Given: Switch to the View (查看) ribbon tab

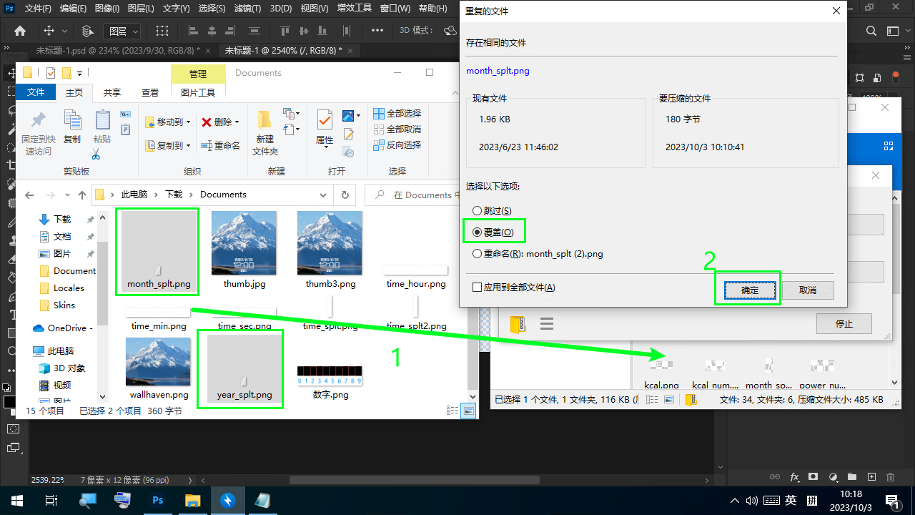Looking at the screenshot, I should 150,92.
